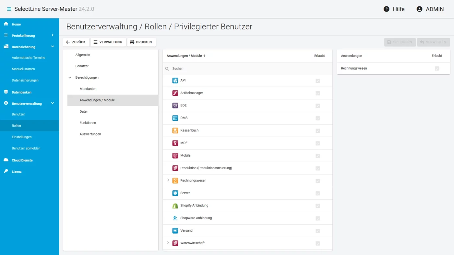Collapse the Datensicherung sidebar section

click(53, 47)
